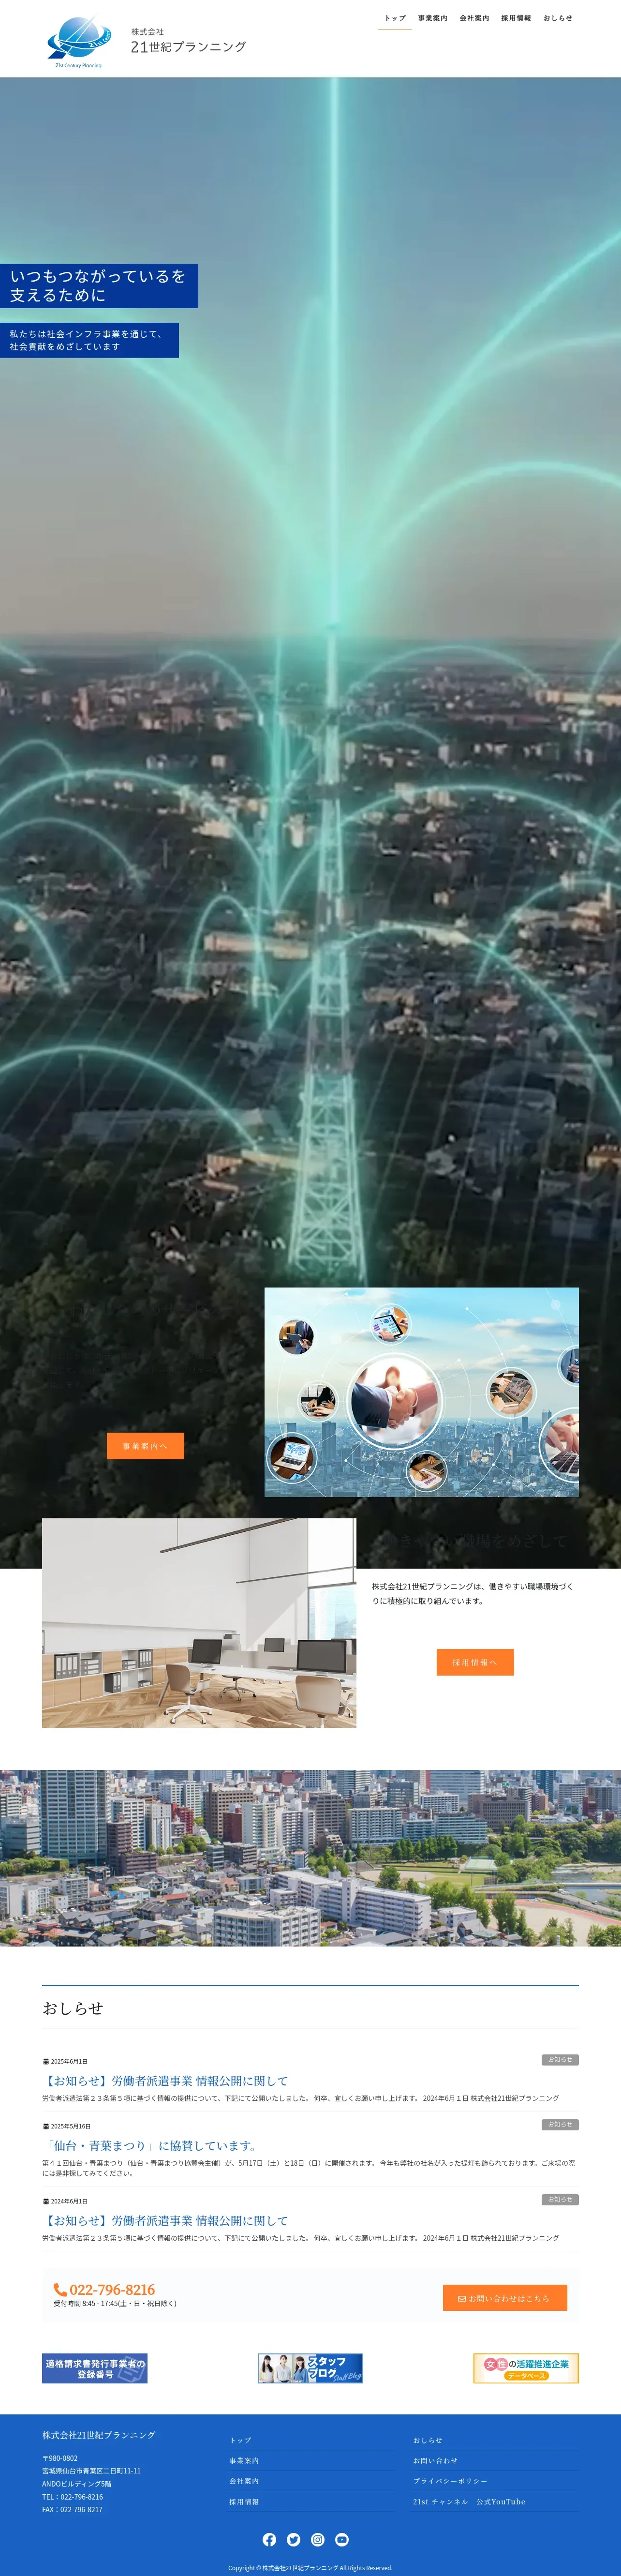Click the お問い合わせはこちら button
The image size is (621, 2576).
[x=505, y=2298]
